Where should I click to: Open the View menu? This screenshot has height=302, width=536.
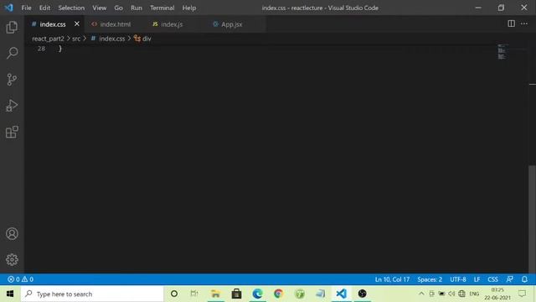point(99,8)
